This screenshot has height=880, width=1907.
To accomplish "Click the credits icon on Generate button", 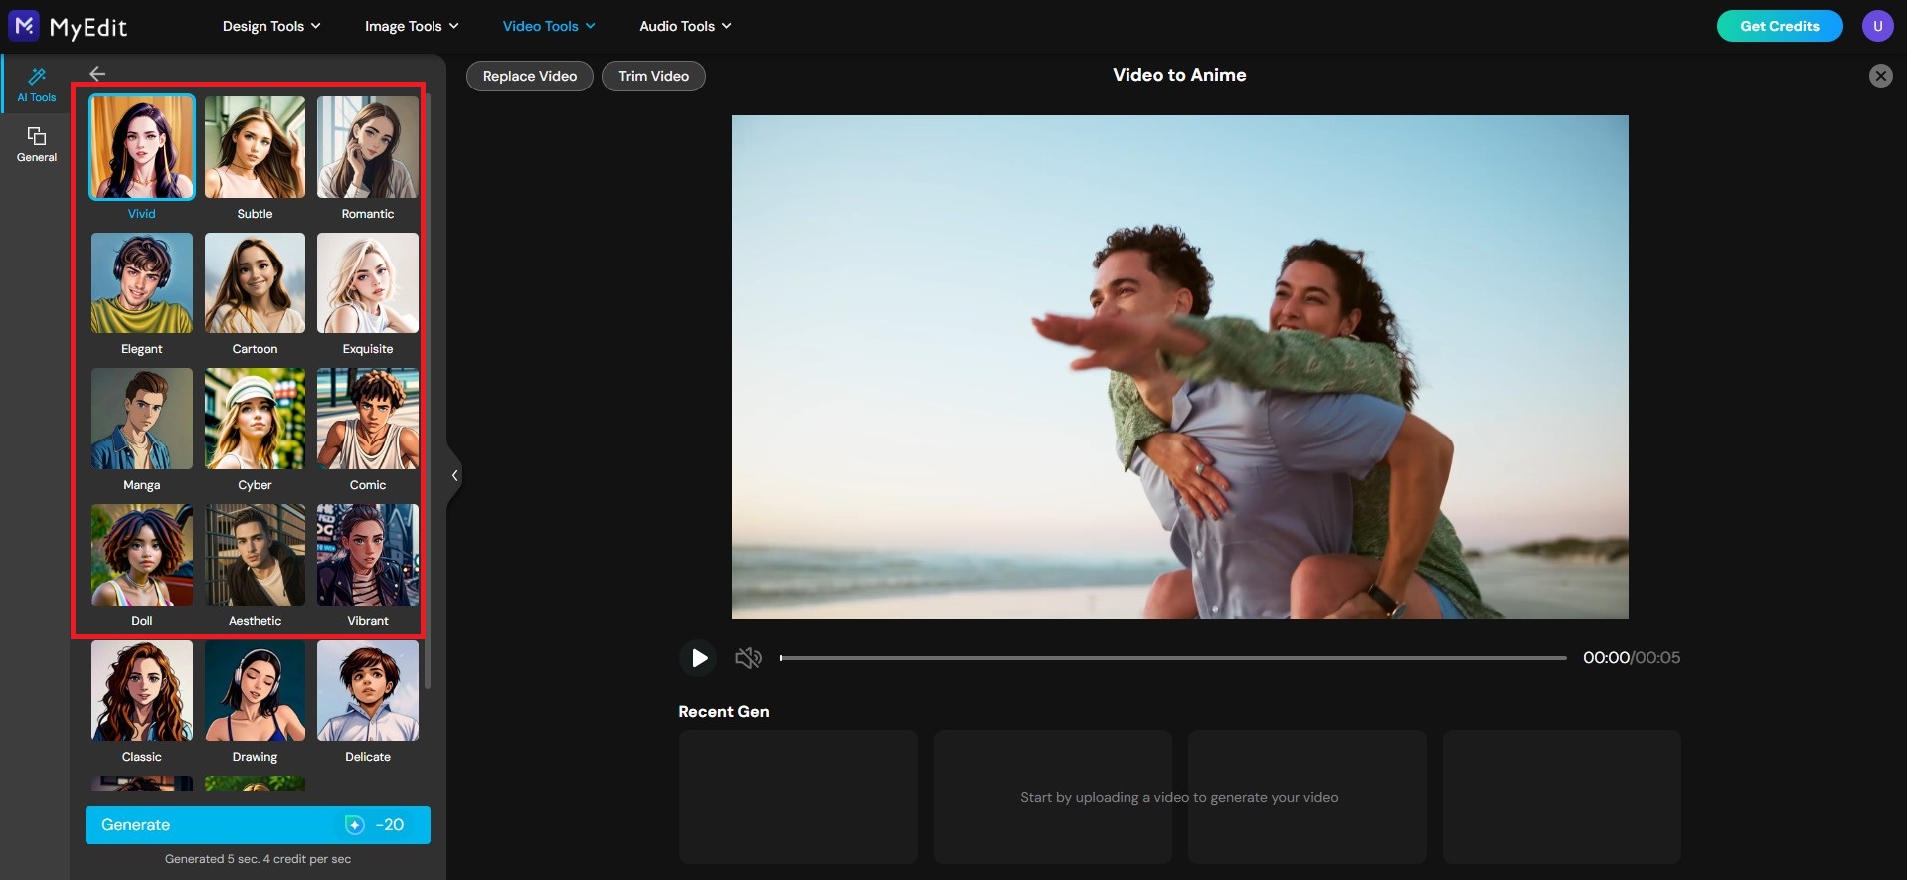I will [354, 825].
